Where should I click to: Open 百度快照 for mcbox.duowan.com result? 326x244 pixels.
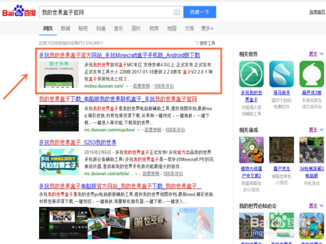click(141, 86)
